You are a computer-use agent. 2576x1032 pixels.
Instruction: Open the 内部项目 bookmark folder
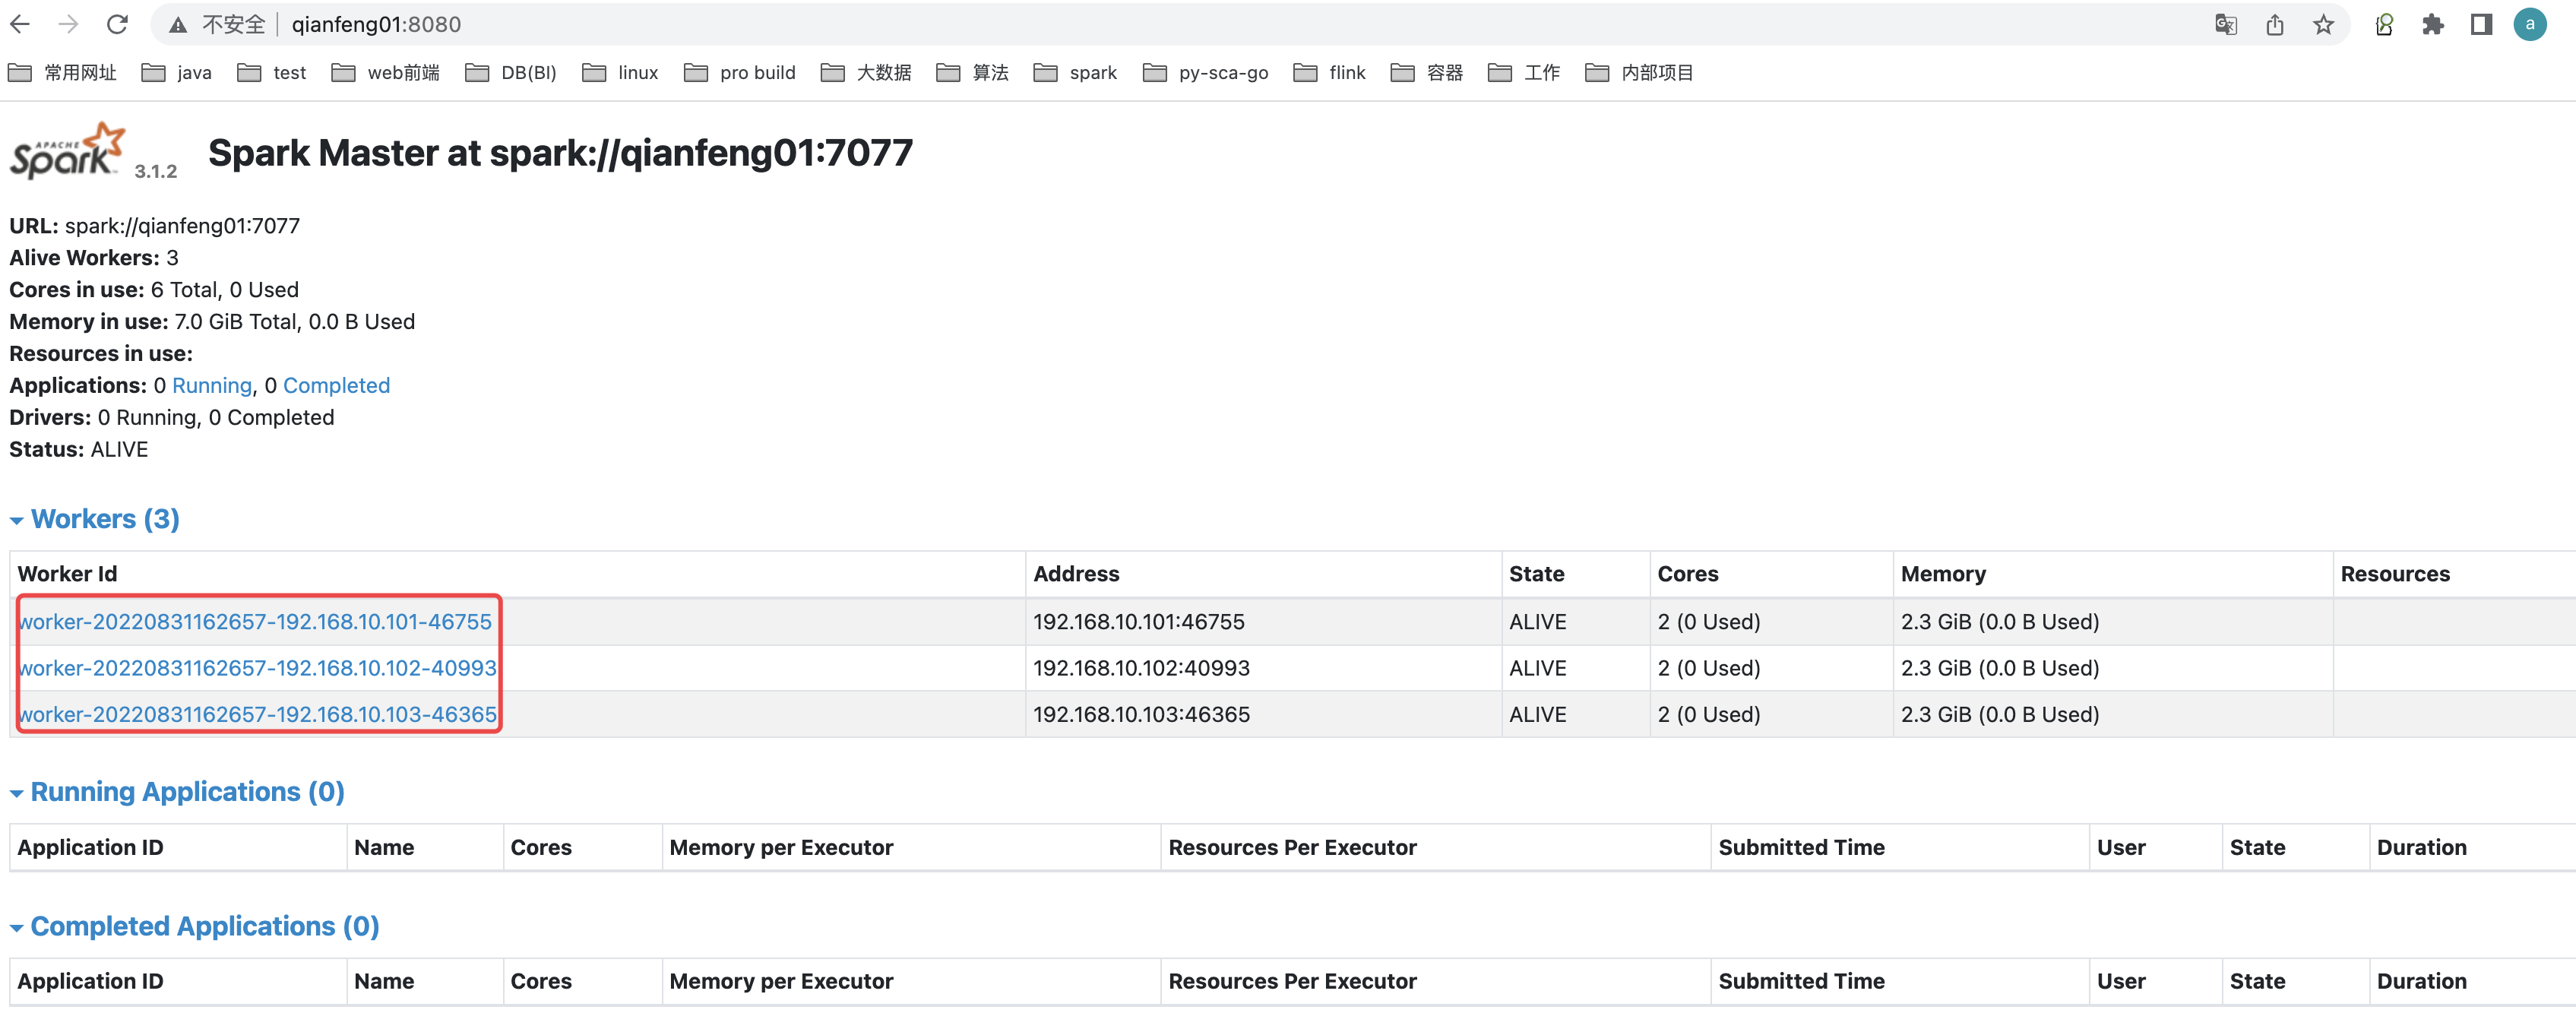(x=1640, y=73)
